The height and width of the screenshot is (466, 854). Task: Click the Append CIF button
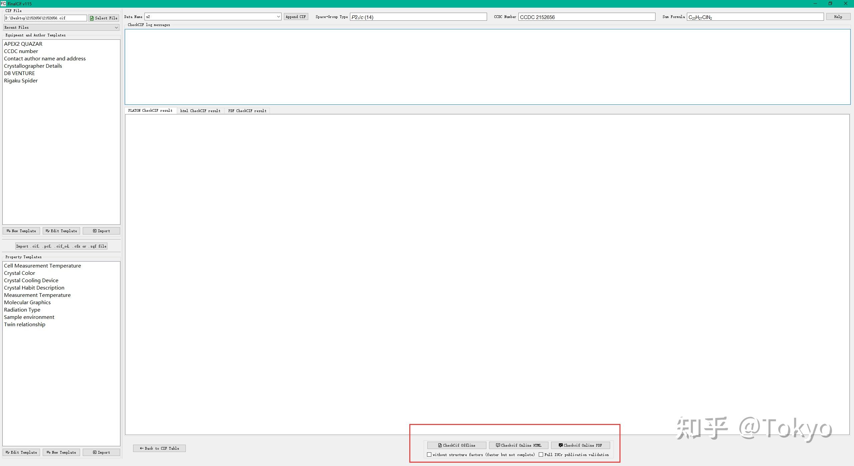coord(296,17)
